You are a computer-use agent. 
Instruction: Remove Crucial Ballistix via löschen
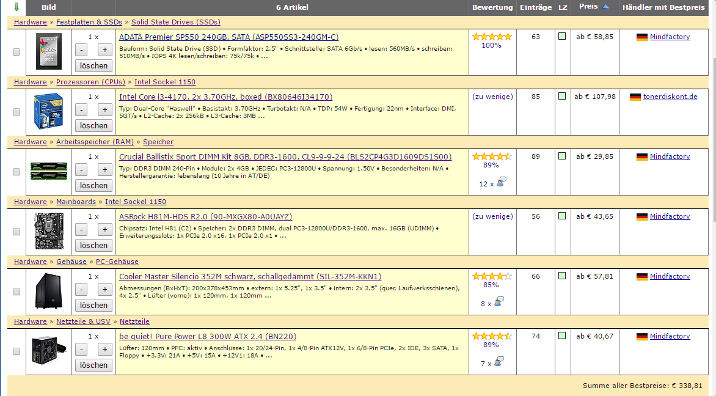(93, 185)
